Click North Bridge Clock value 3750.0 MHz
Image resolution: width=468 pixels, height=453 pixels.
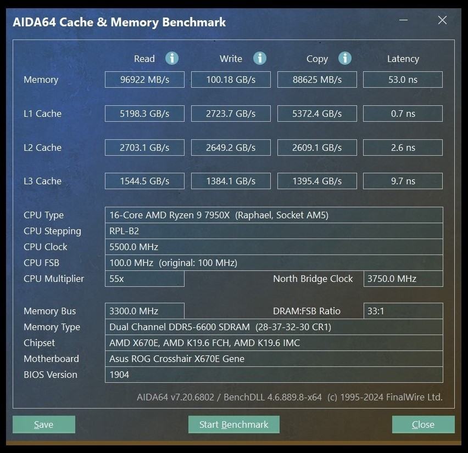point(403,279)
